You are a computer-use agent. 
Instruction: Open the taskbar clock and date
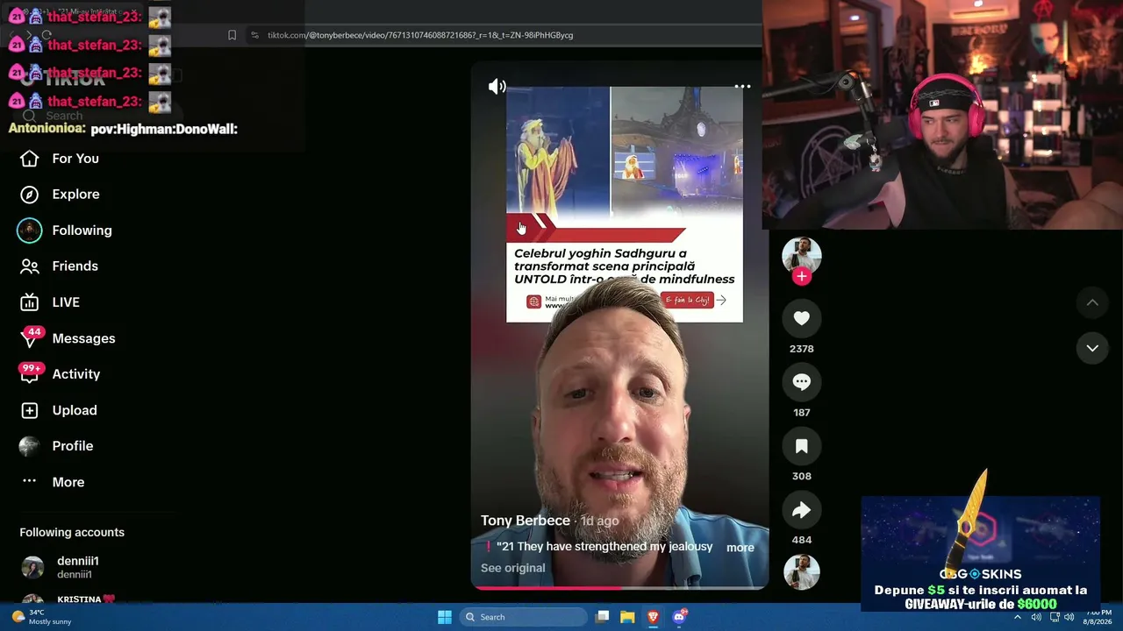click(x=1098, y=617)
